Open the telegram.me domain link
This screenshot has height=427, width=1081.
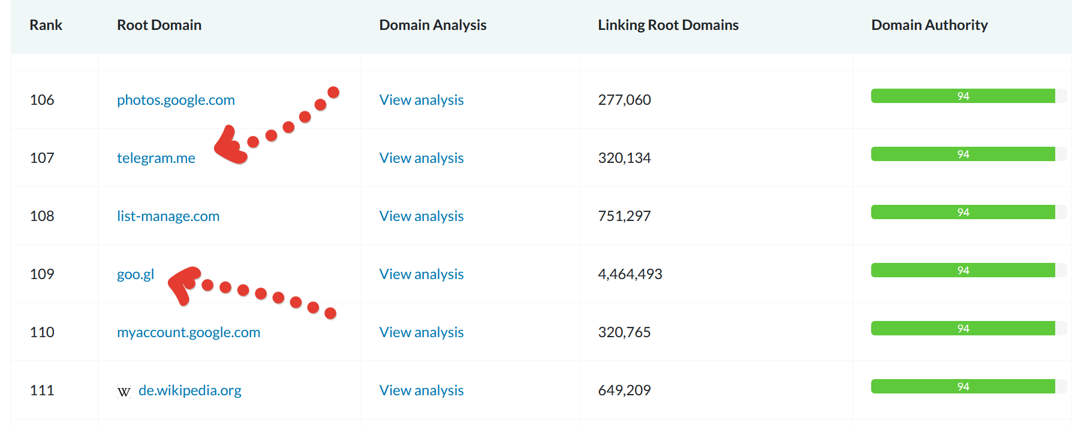click(156, 158)
